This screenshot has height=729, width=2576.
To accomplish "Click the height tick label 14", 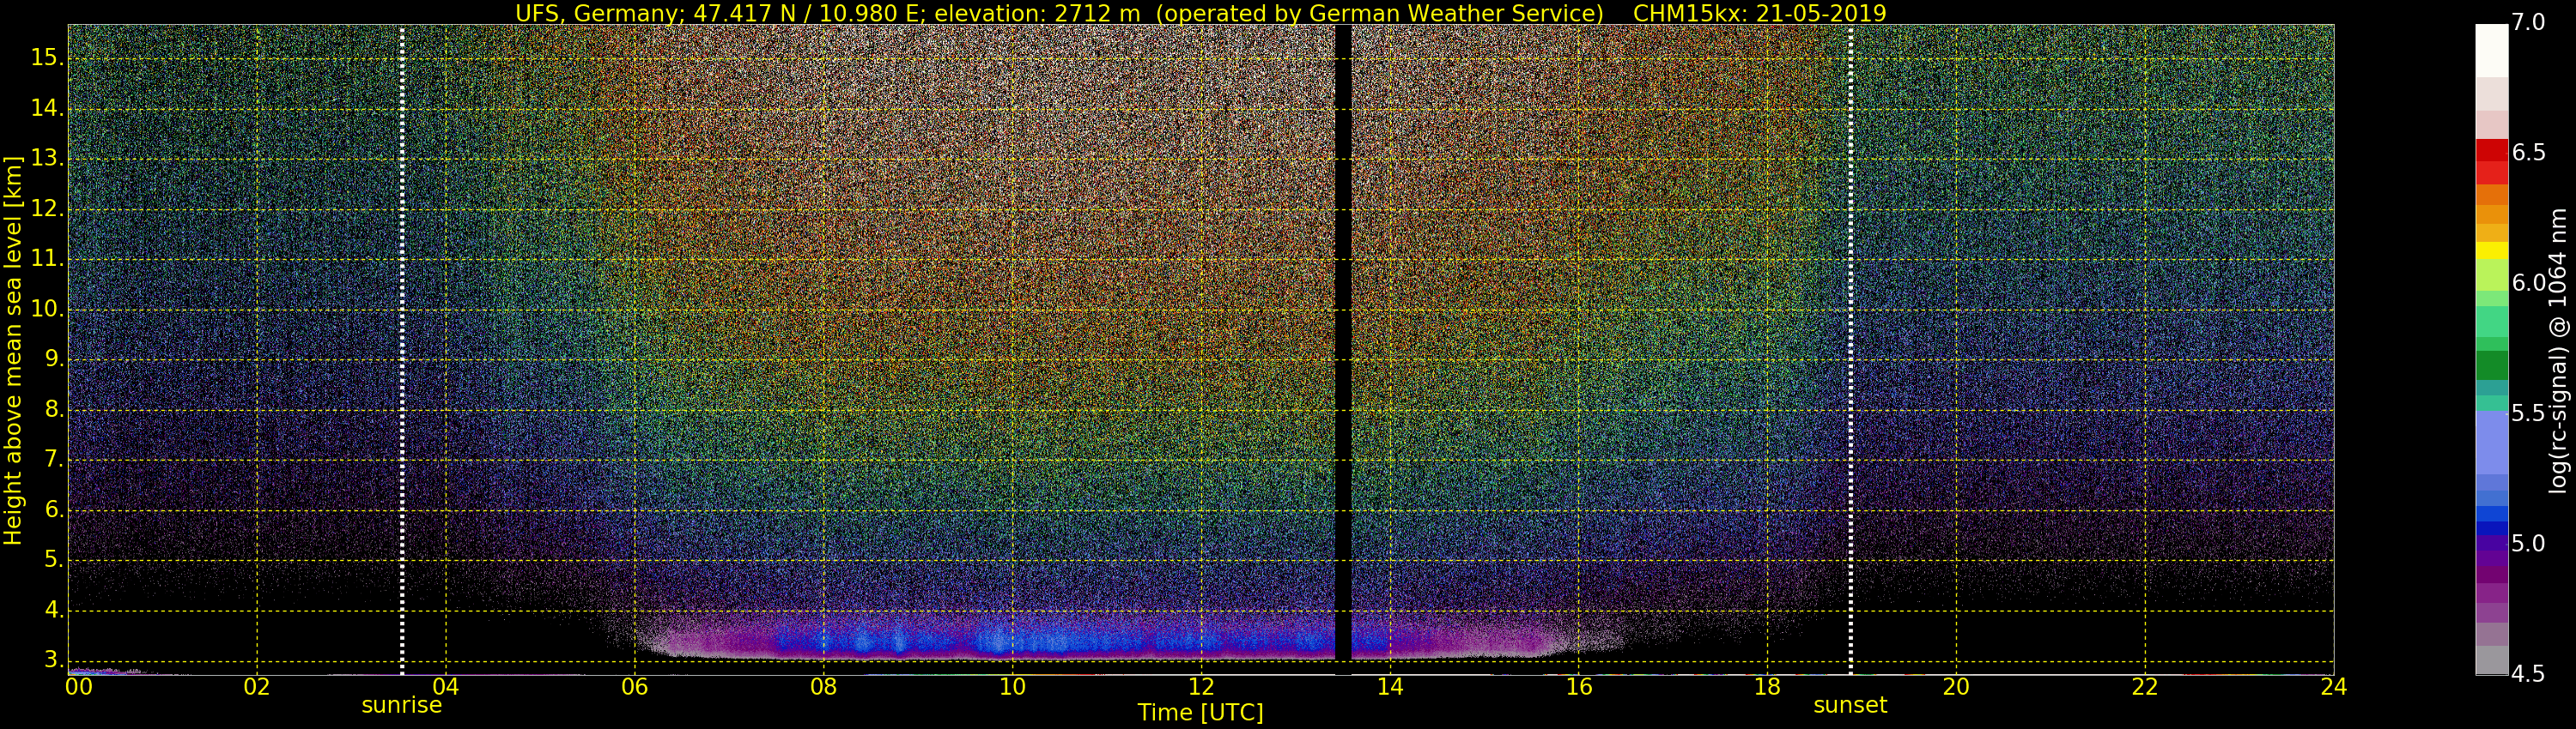I will pyautogui.click(x=48, y=109).
